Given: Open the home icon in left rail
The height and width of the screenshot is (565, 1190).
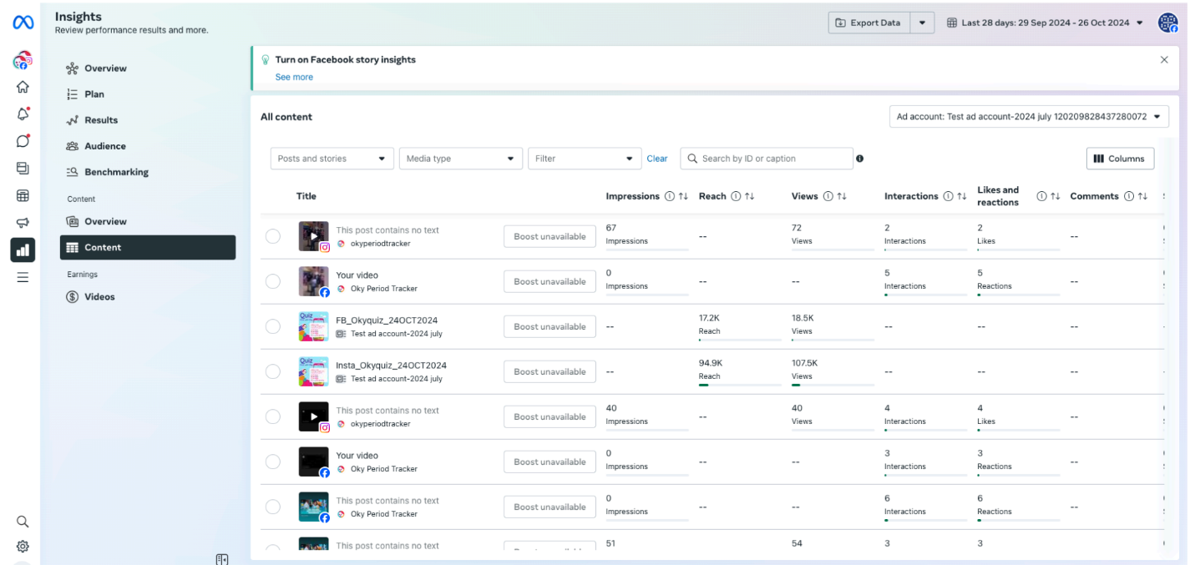Looking at the screenshot, I should (23, 87).
